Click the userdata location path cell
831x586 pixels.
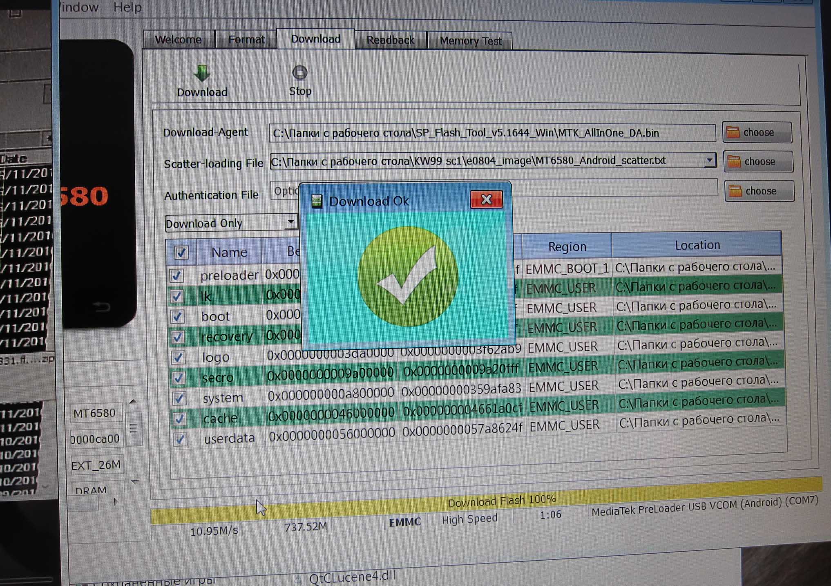tap(700, 420)
